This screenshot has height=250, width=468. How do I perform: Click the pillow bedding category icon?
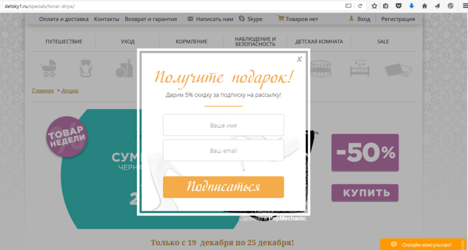pos(398,69)
